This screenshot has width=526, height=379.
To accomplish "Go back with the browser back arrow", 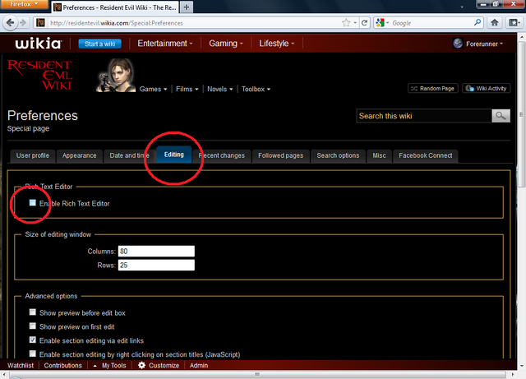I will coord(10,23).
